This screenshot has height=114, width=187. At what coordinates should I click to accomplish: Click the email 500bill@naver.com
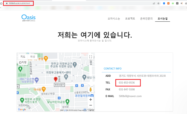tap(130, 96)
